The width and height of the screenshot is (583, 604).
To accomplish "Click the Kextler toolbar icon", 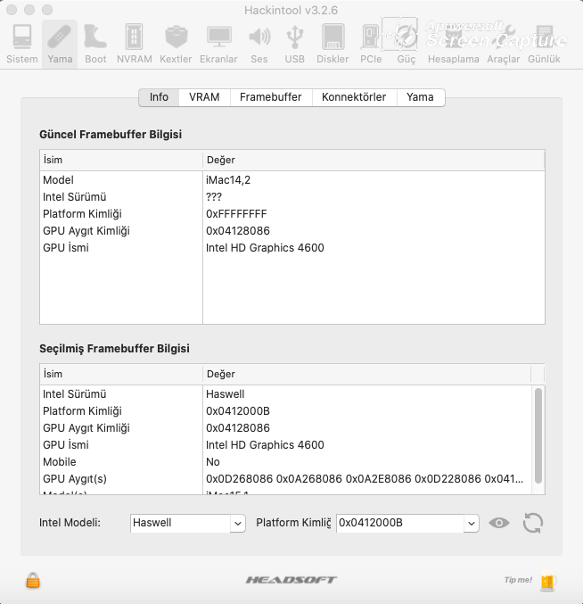I will coord(176,44).
